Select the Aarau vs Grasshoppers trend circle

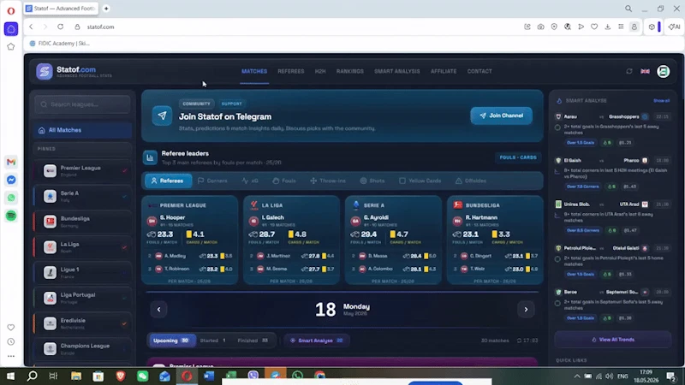point(557,127)
